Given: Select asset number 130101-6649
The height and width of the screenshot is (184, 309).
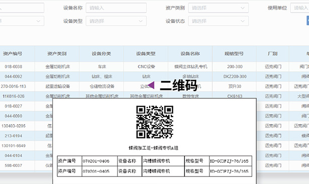Looking at the screenshot, I should (14, 146).
